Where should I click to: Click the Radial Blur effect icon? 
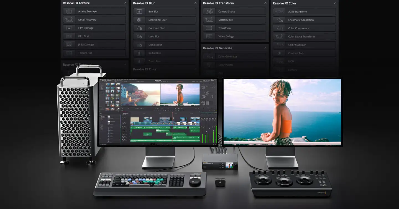point(139,53)
